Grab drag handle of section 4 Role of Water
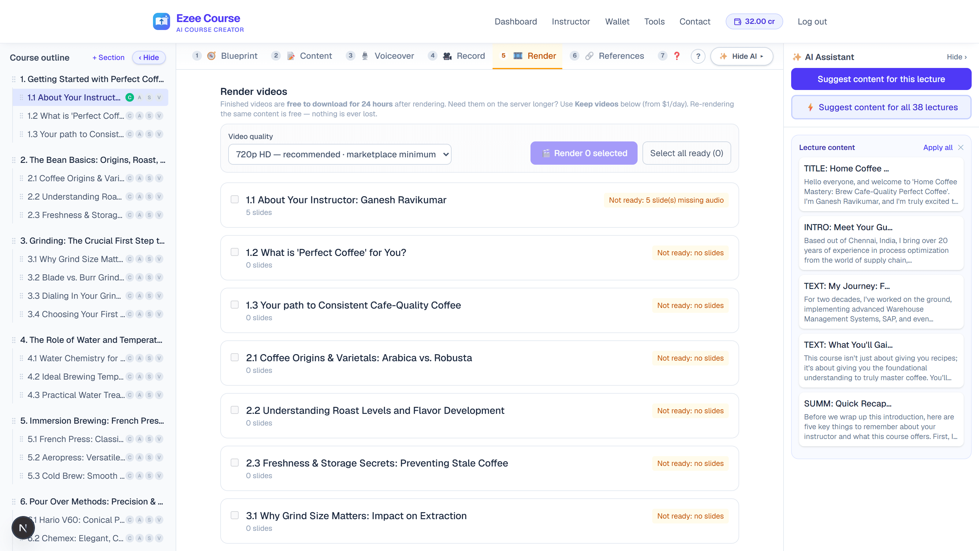Screen dimensions: 979x551 (14, 340)
